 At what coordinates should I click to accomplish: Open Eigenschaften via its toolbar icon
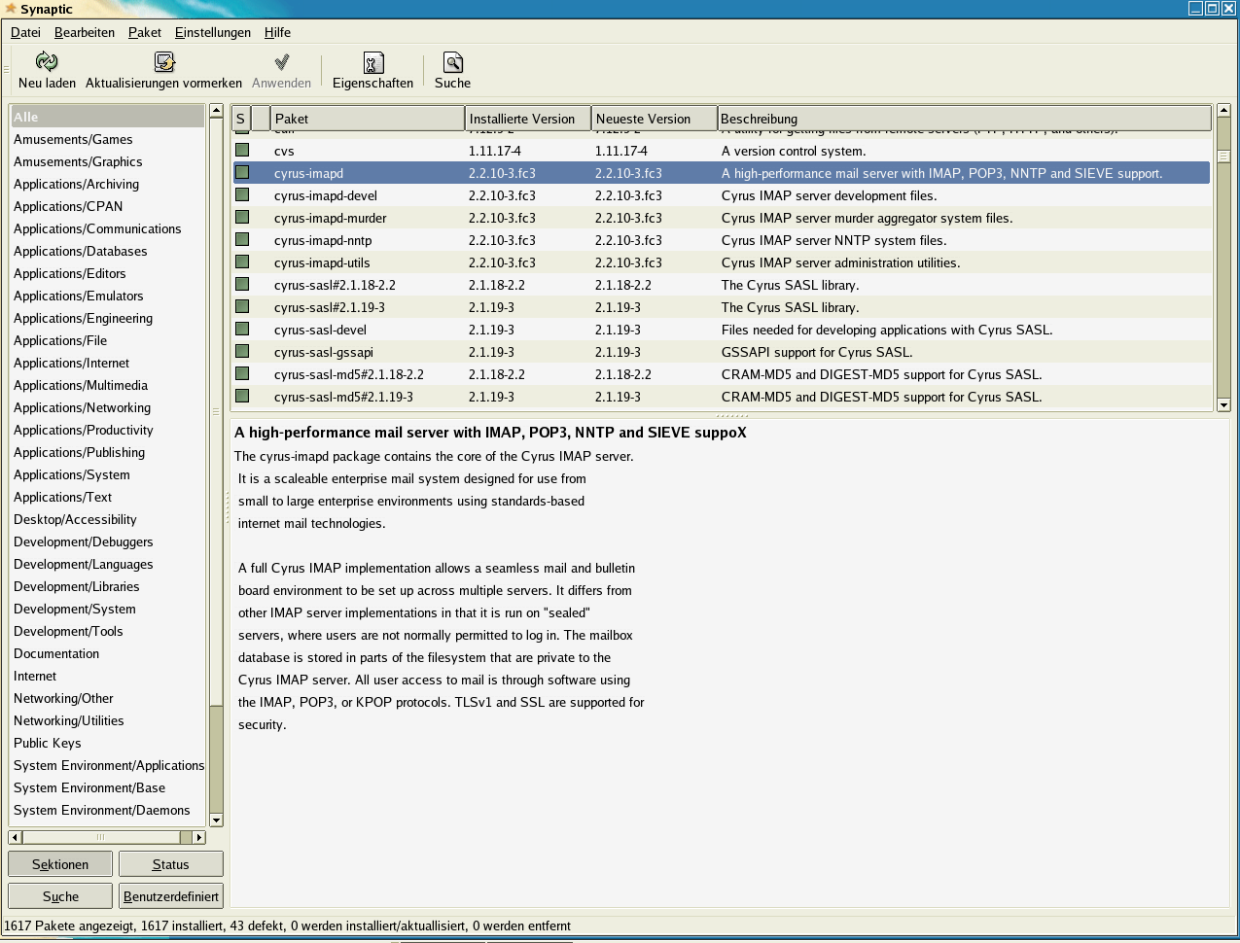click(373, 62)
